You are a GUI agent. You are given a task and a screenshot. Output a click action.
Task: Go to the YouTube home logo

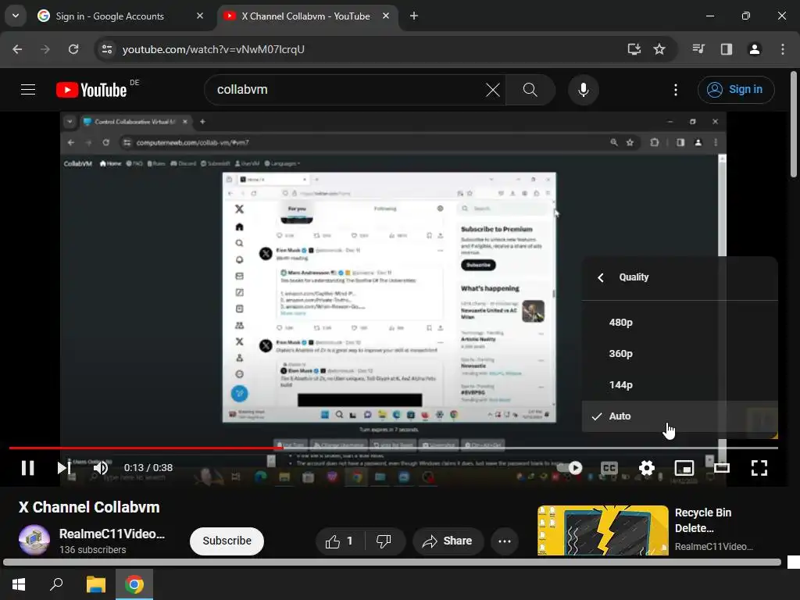pyautogui.click(x=91, y=90)
